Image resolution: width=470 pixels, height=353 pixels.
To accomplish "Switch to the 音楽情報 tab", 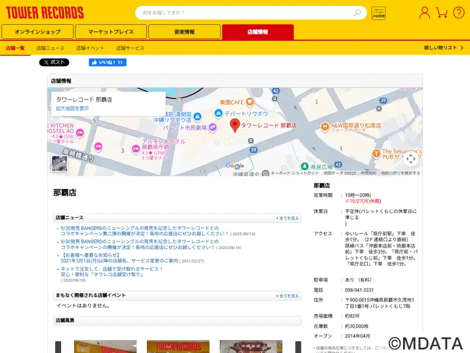I will point(184,32).
